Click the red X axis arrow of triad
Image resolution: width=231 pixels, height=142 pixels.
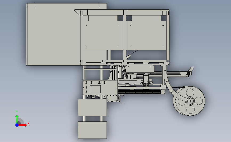[x=23, y=125]
